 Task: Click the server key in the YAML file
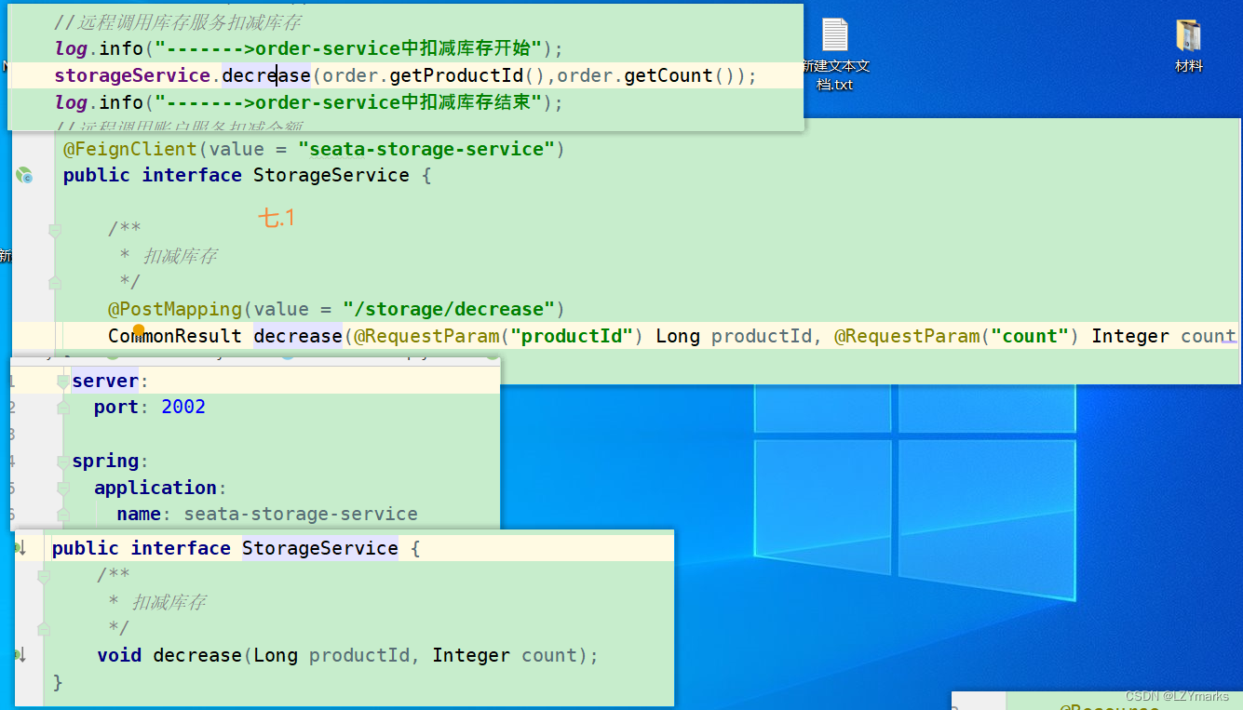coord(105,381)
